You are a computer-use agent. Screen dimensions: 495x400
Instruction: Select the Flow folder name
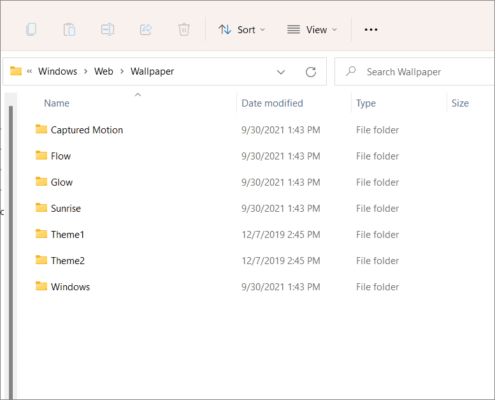61,156
